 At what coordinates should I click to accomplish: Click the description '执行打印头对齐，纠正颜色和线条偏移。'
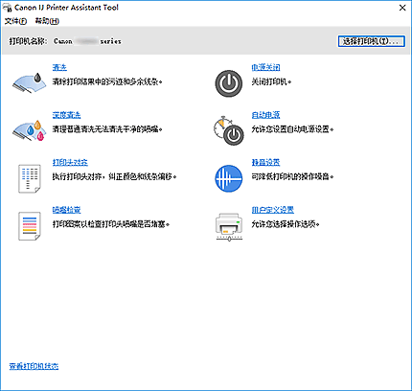[115, 176]
